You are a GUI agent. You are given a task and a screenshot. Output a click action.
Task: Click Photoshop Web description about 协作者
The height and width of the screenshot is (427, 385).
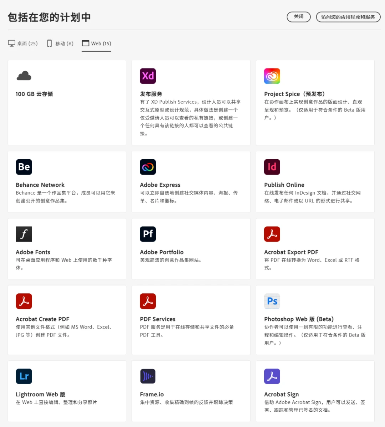click(x=315, y=335)
